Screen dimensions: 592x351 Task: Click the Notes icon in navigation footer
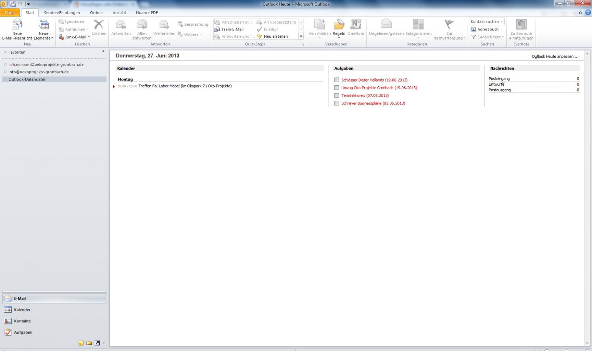click(81, 343)
